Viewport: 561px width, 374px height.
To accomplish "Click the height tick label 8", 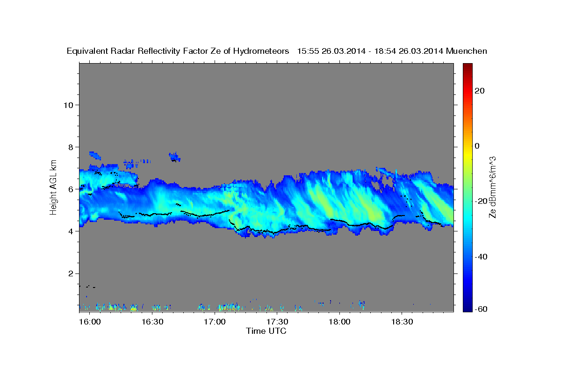I will (x=70, y=147).
